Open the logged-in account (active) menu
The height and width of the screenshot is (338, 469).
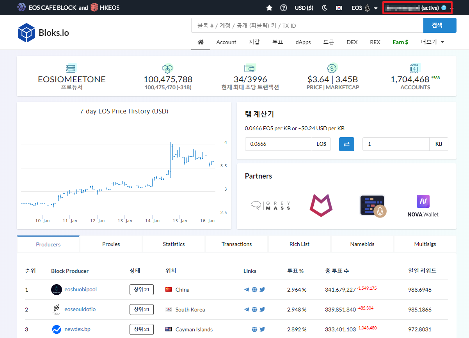point(418,8)
